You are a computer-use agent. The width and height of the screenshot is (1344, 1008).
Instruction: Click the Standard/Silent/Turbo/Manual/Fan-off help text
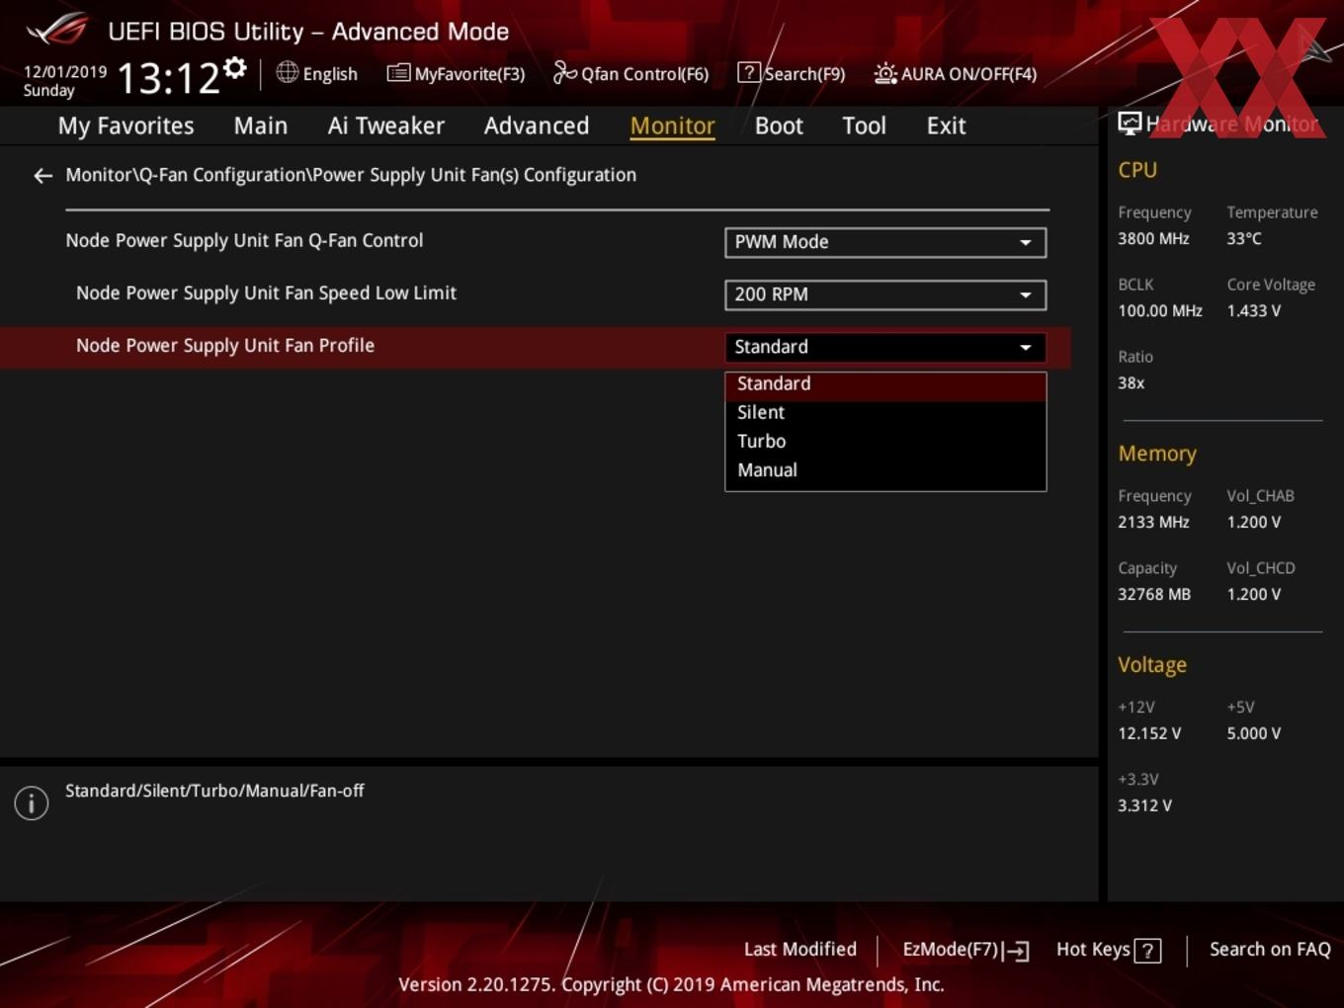click(x=214, y=791)
